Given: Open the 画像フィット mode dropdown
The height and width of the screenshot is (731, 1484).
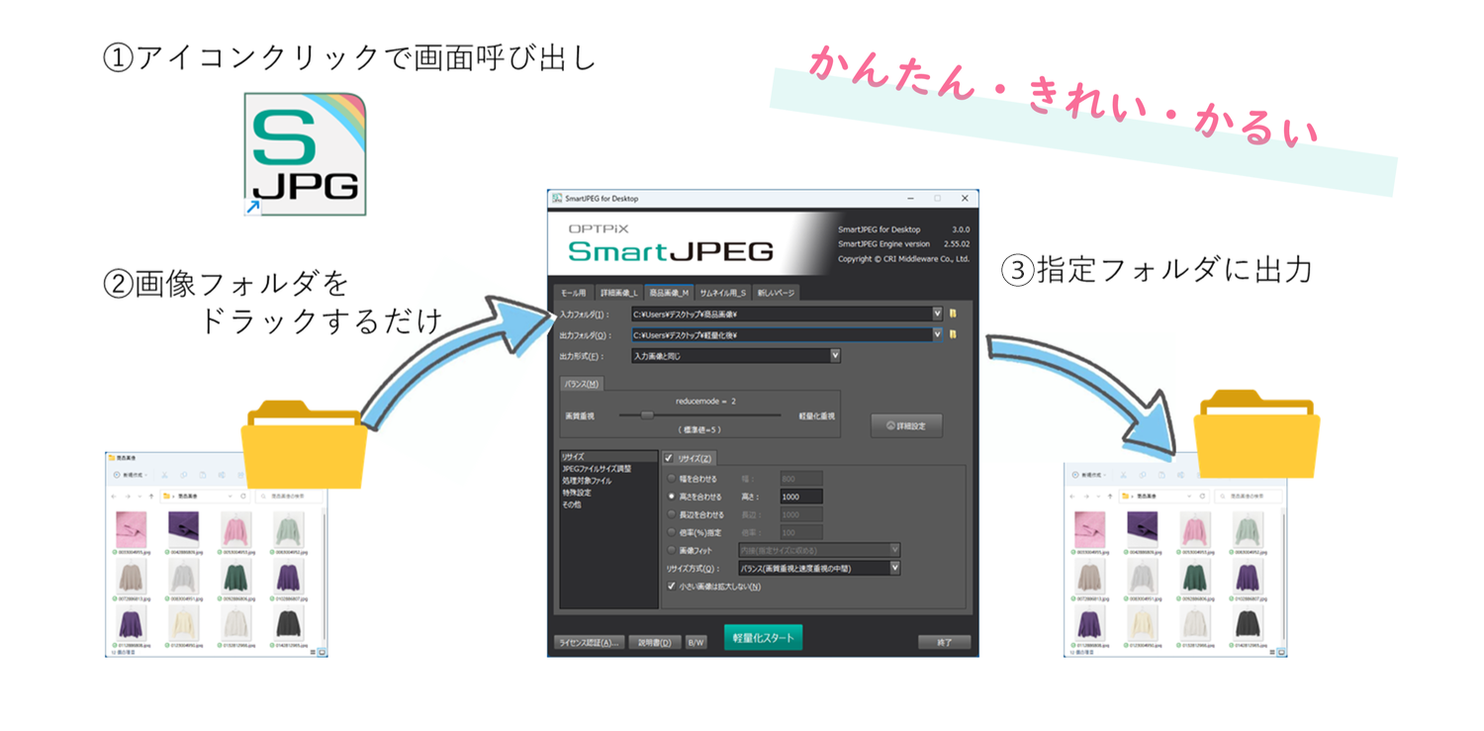Looking at the screenshot, I should tap(894, 550).
